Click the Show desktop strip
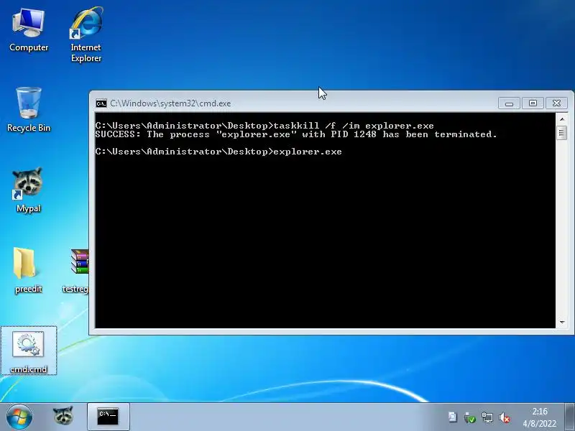575x431 pixels. [569, 417]
